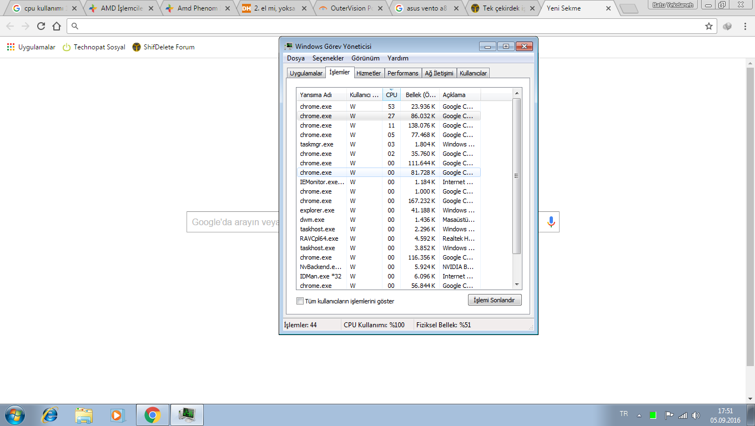Click the Chrome back arrow
This screenshot has height=426, width=755.
pos(10,26)
